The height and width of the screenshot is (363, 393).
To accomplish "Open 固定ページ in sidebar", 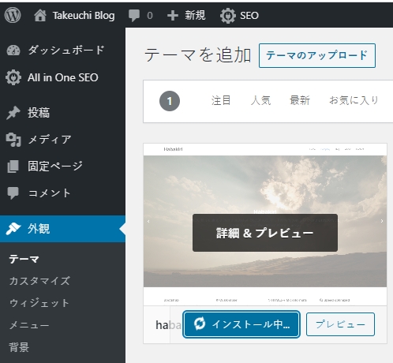I will [x=55, y=166].
